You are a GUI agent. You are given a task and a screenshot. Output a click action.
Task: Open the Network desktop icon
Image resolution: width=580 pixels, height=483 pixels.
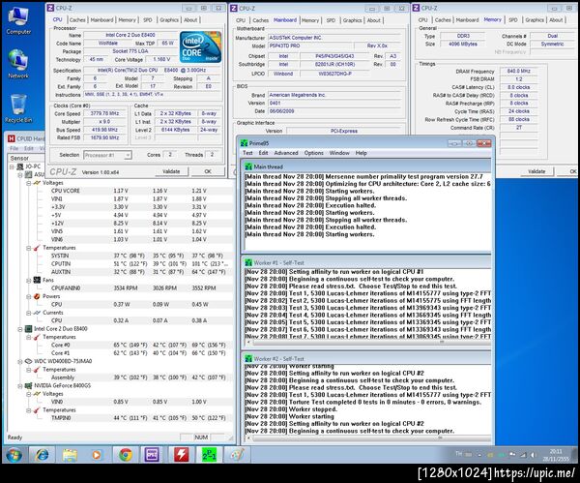tap(18, 64)
